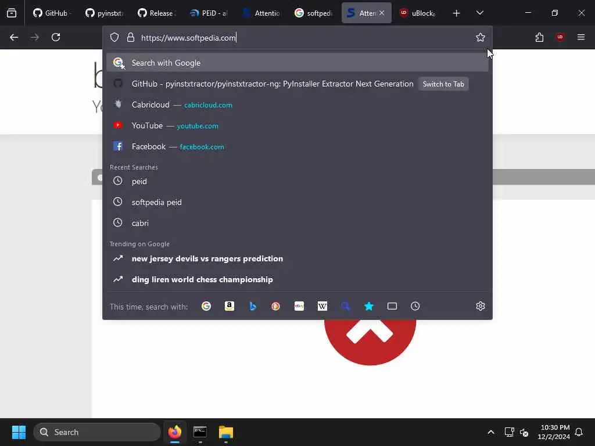Viewport: 595px width, 446px height.
Task: Switch to the pyinstxtractor tab
Action: coord(104,13)
